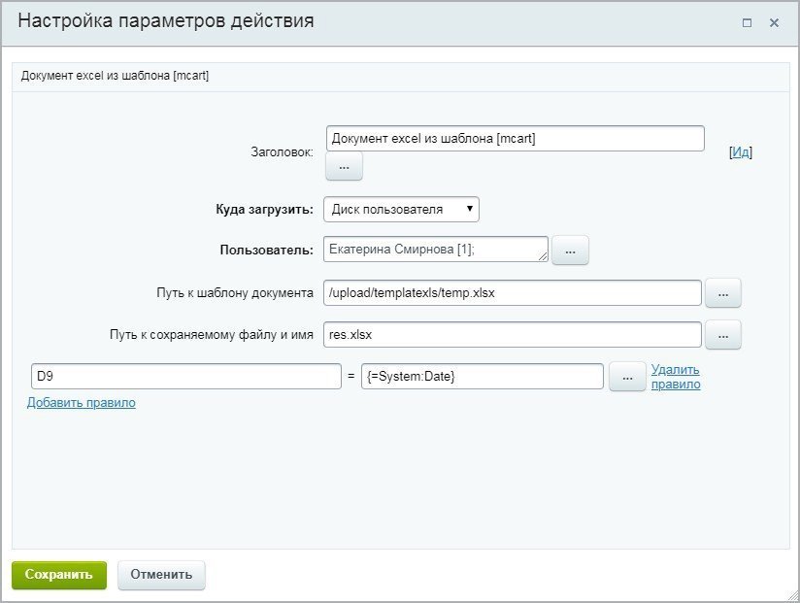Add a new rule via Добавить правило
This screenshot has height=603, width=800.
(x=82, y=403)
